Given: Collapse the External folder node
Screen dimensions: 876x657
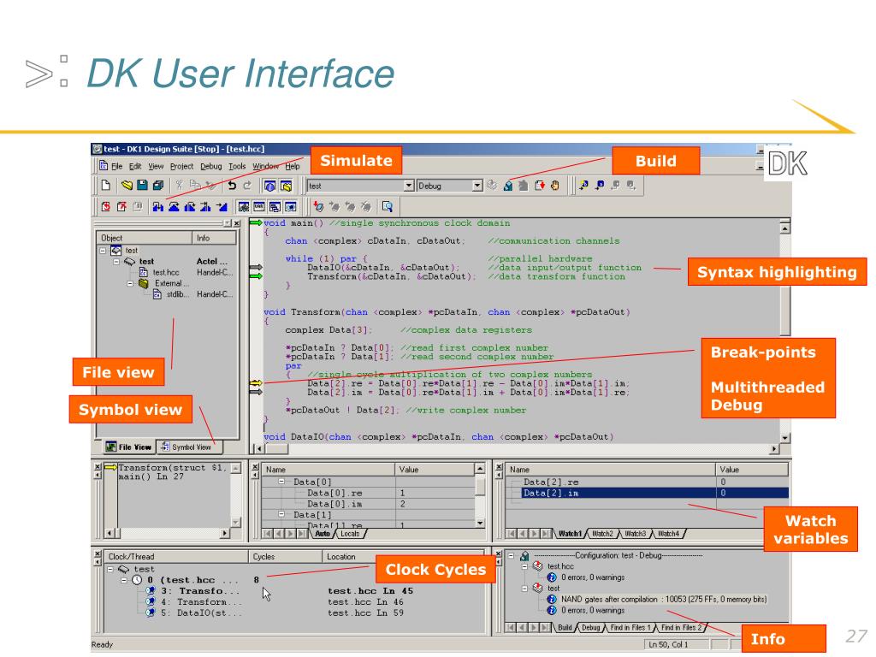Looking at the screenshot, I should tap(130, 283).
